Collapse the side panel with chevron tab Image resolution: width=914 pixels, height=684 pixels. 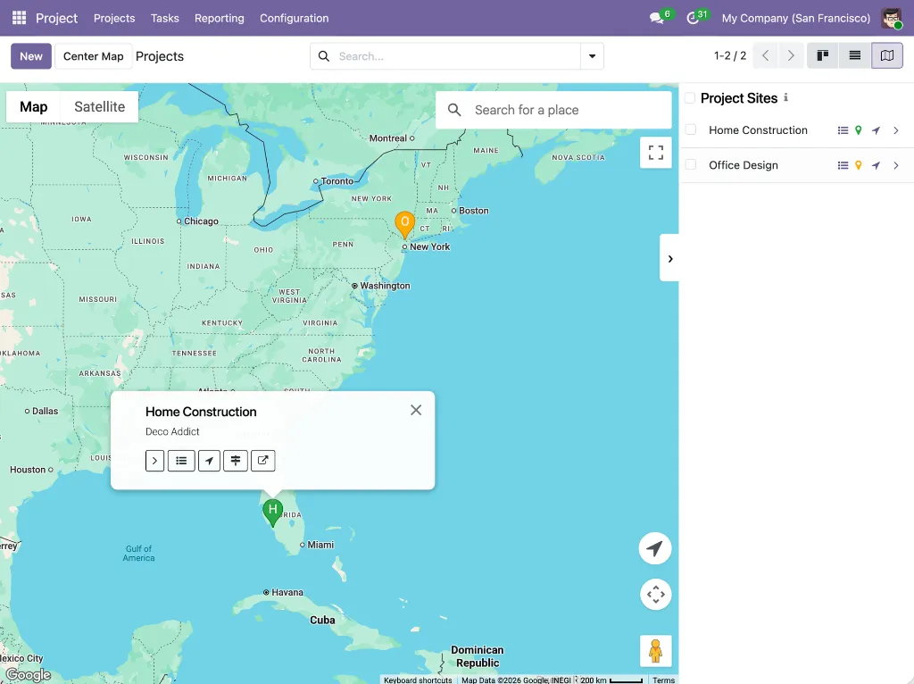pos(669,258)
